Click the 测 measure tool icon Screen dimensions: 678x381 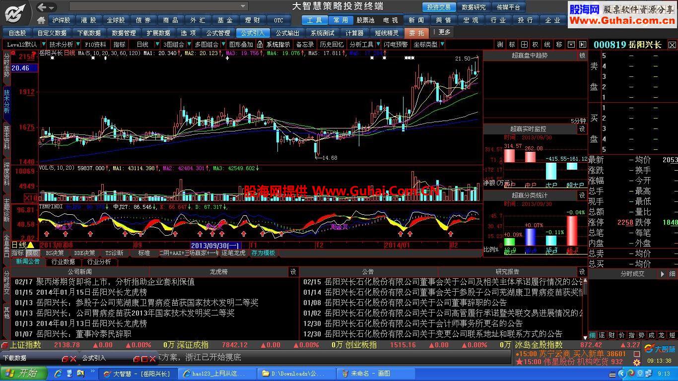tap(500, 45)
